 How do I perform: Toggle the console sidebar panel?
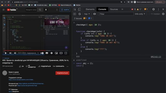tap(75, 14)
